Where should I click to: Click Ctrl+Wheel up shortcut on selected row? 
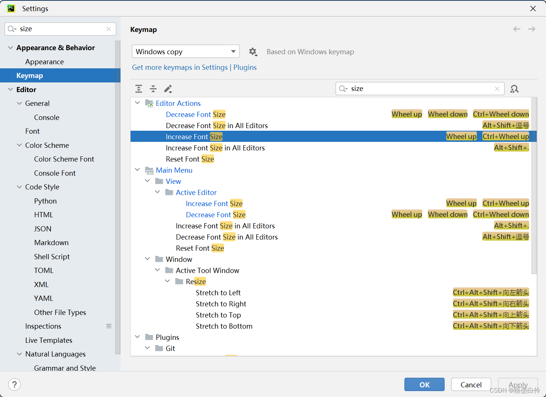[x=506, y=136]
